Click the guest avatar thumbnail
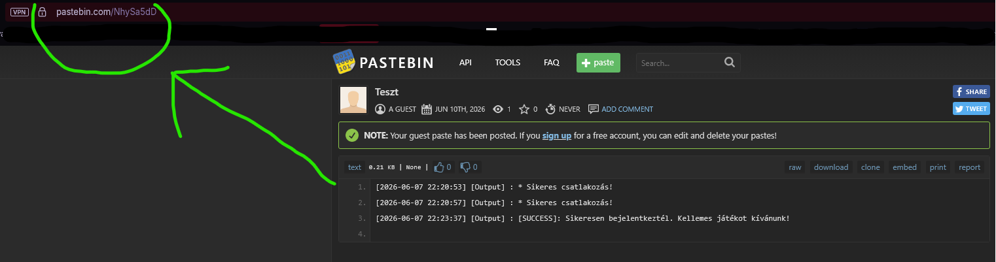 pyautogui.click(x=353, y=100)
